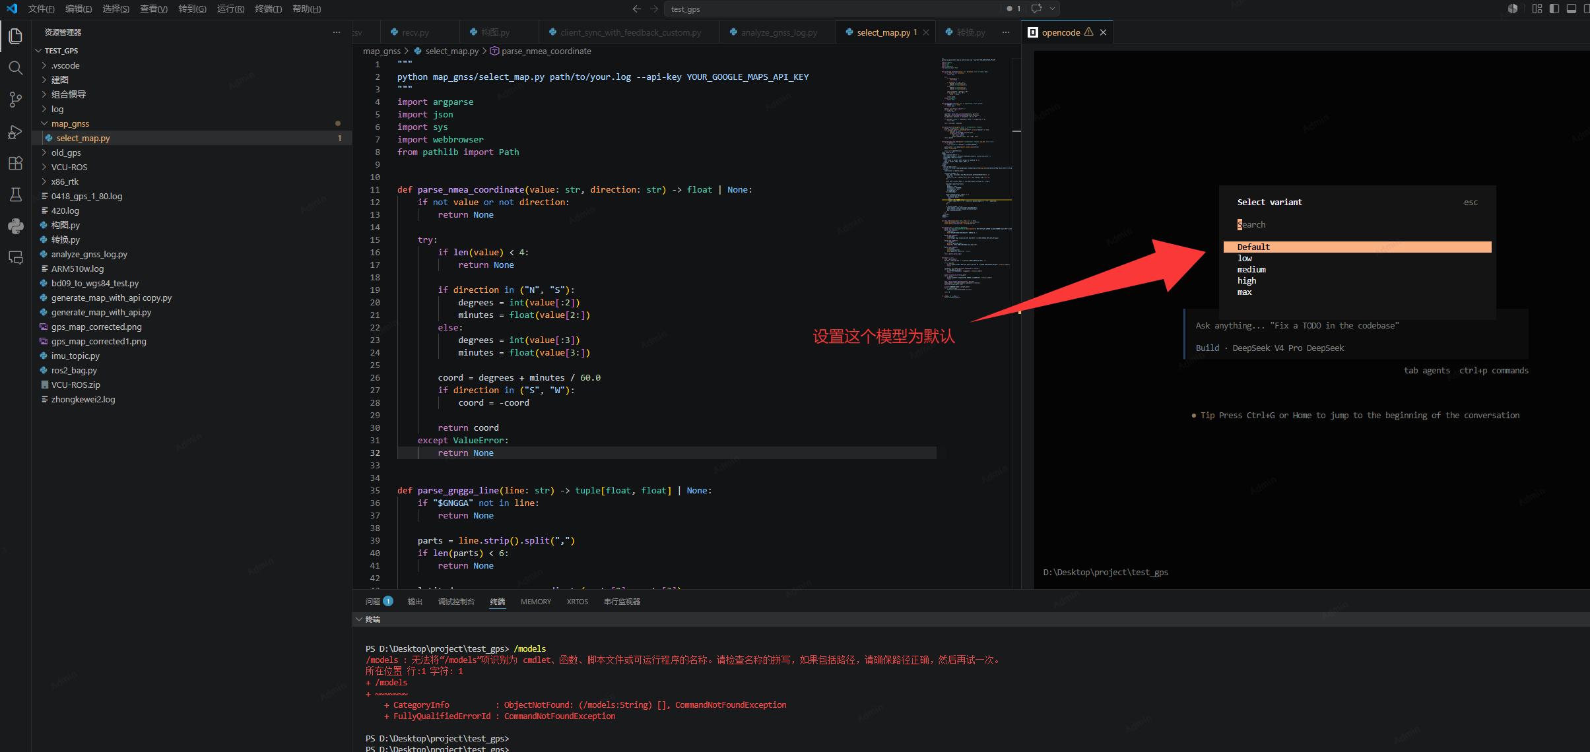Image resolution: width=1590 pixels, height=752 pixels.
Task: Close the opencode tab
Action: 1103,32
